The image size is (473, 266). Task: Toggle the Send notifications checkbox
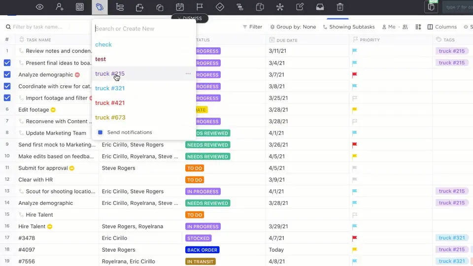(100, 132)
